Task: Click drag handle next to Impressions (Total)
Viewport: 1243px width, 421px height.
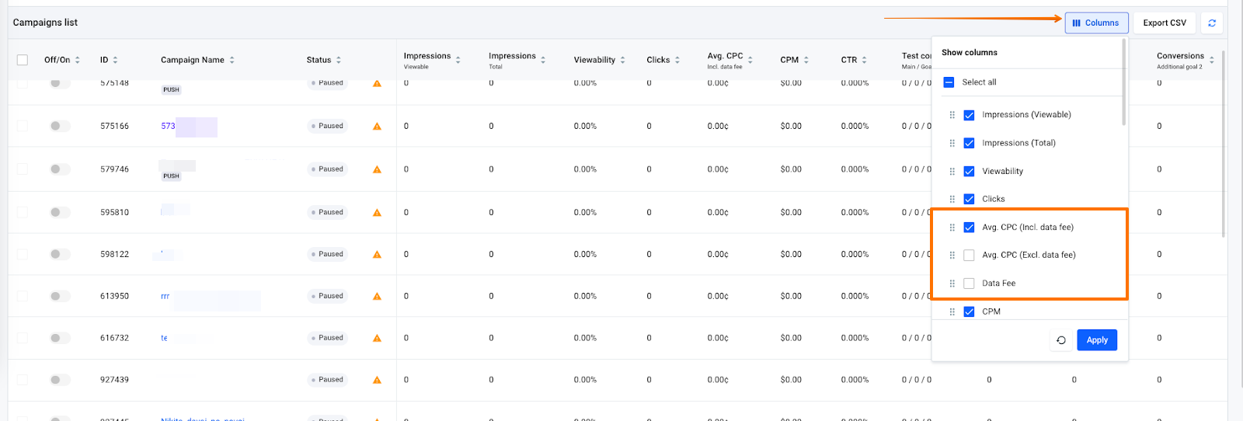Action: [952, 144]
